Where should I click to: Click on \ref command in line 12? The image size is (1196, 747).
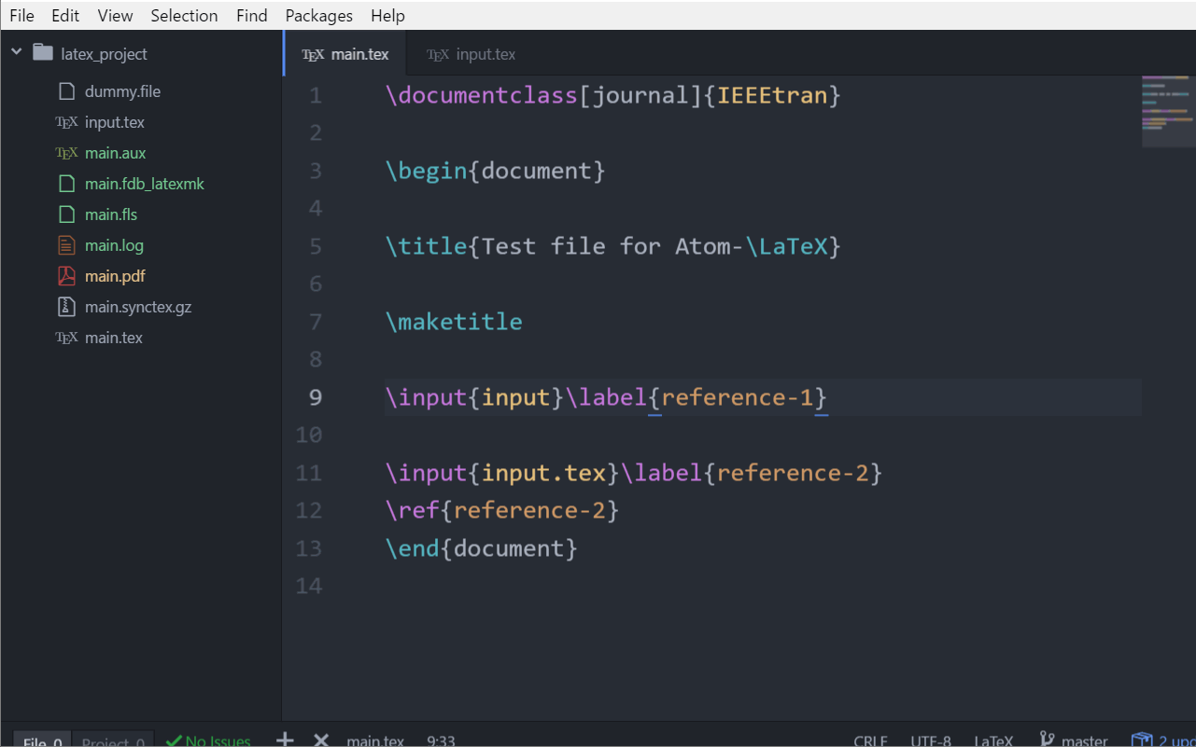(412, 510)
